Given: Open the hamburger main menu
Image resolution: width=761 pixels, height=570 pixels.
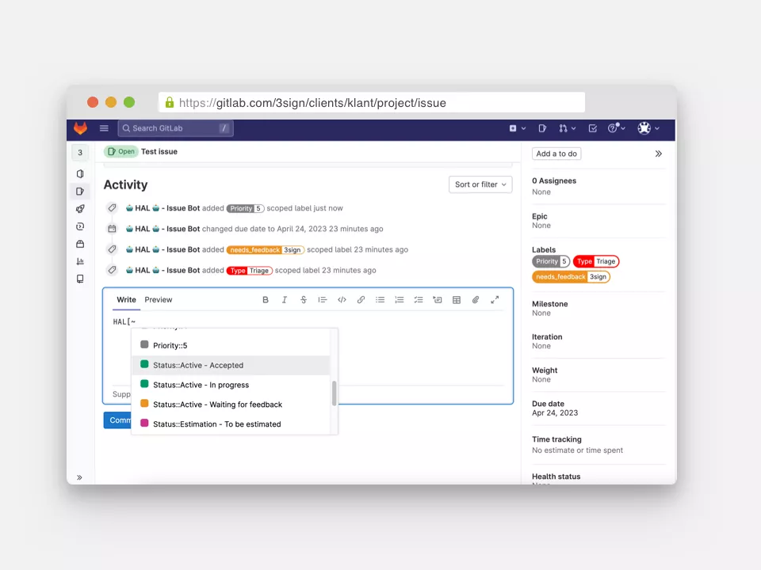Looking at the screenshot, I should pyautogui.click(x=104, y=128).
